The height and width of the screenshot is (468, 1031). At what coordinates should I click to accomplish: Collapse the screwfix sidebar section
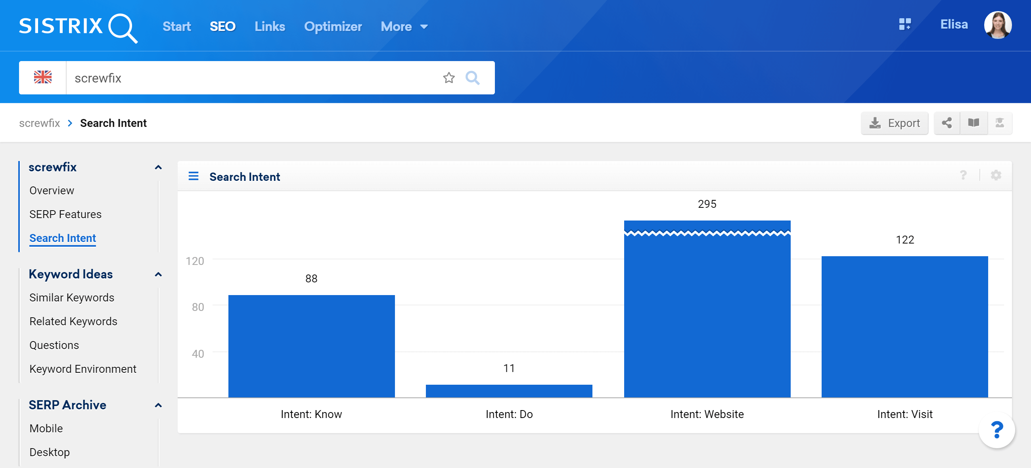[158, 167]
